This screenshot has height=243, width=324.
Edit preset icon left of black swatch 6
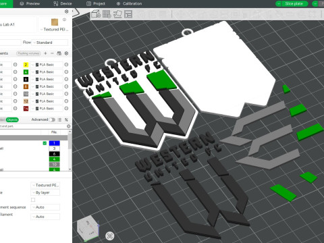16,79
